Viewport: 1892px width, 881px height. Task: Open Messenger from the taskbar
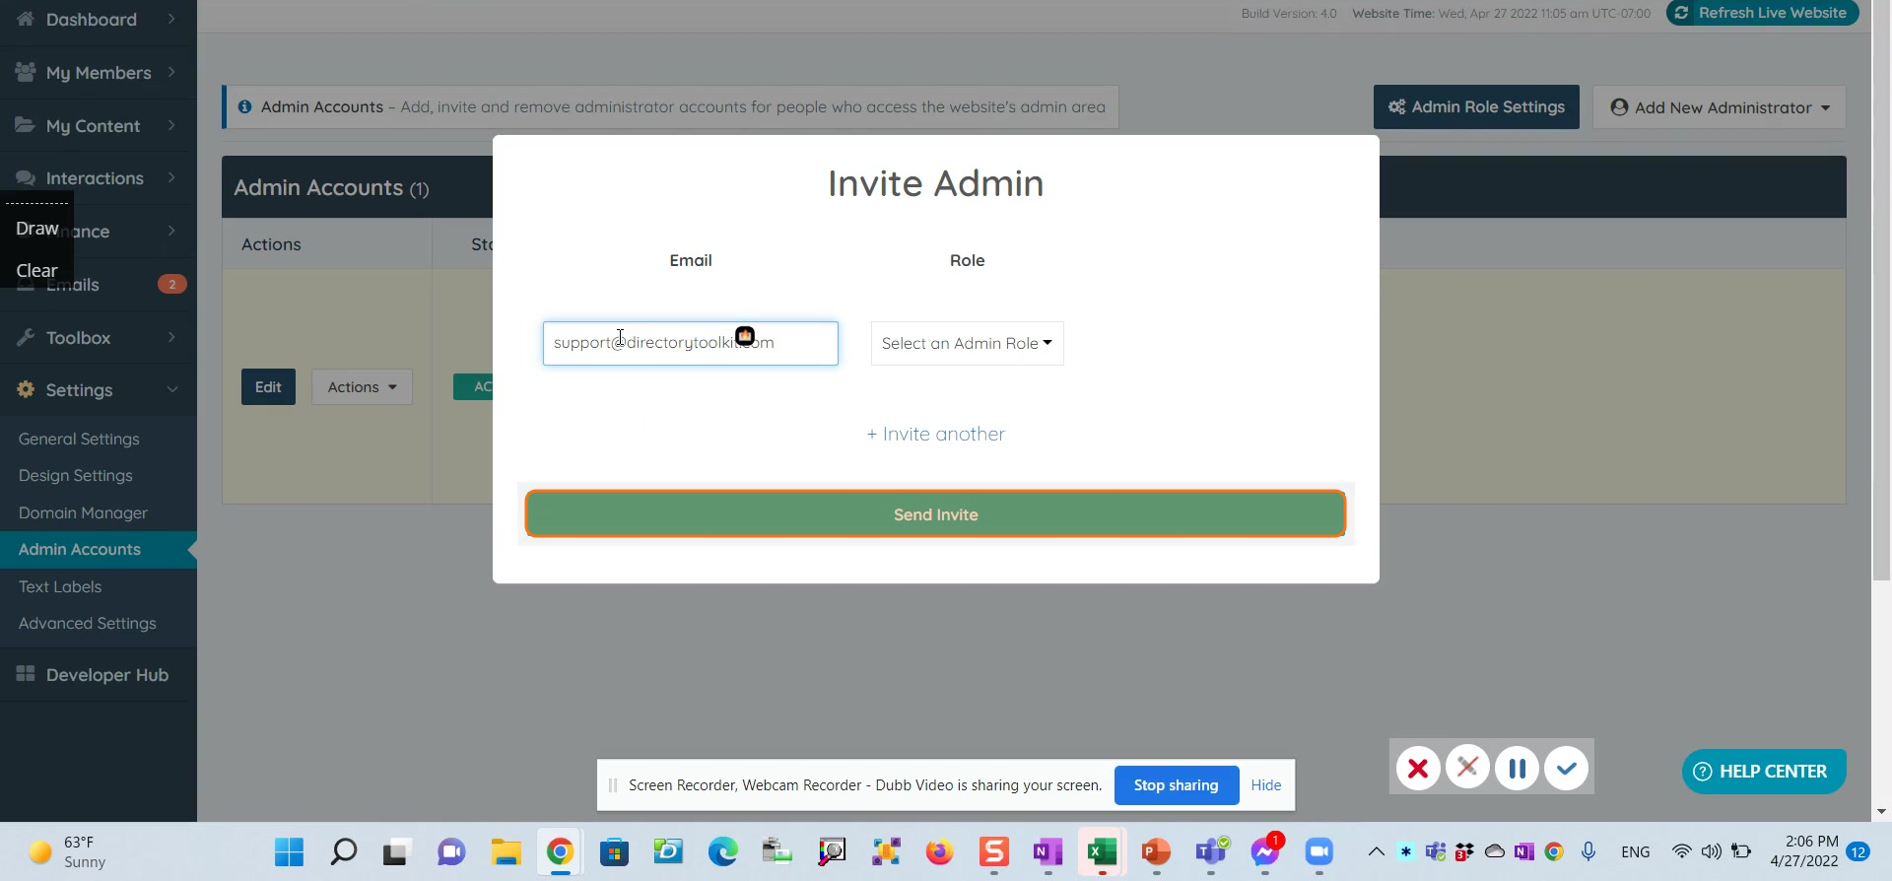[1264, 851]
